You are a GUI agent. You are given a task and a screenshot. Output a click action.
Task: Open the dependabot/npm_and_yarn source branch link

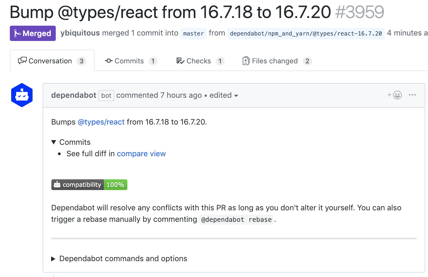tap(306, 34)
